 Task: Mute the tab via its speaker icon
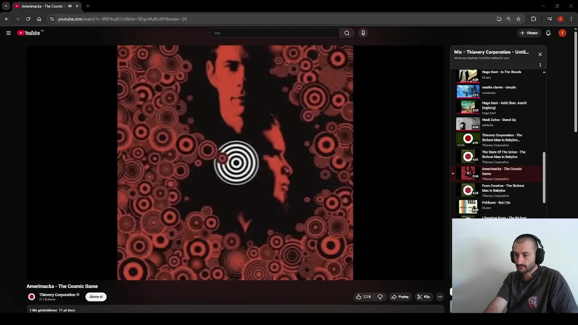click(x=70, y=6)
